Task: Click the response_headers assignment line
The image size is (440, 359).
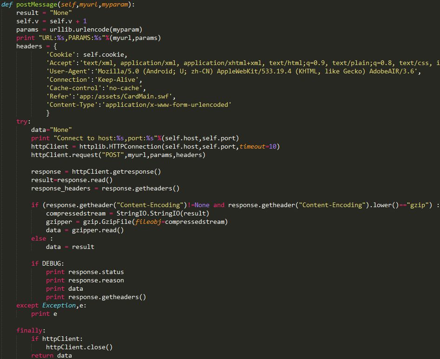Action: click(105, 189)
